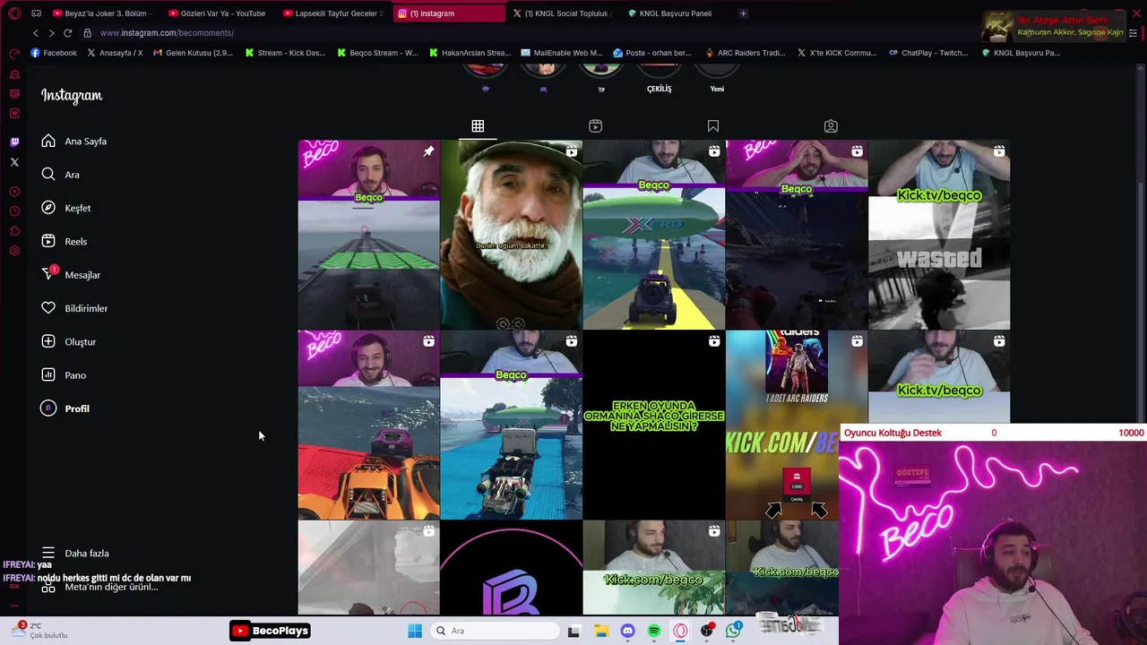The height and width of the screenshot is (645, 1147).
Task: Open the old bearded man reel
Action: click(x=511, y=235)
